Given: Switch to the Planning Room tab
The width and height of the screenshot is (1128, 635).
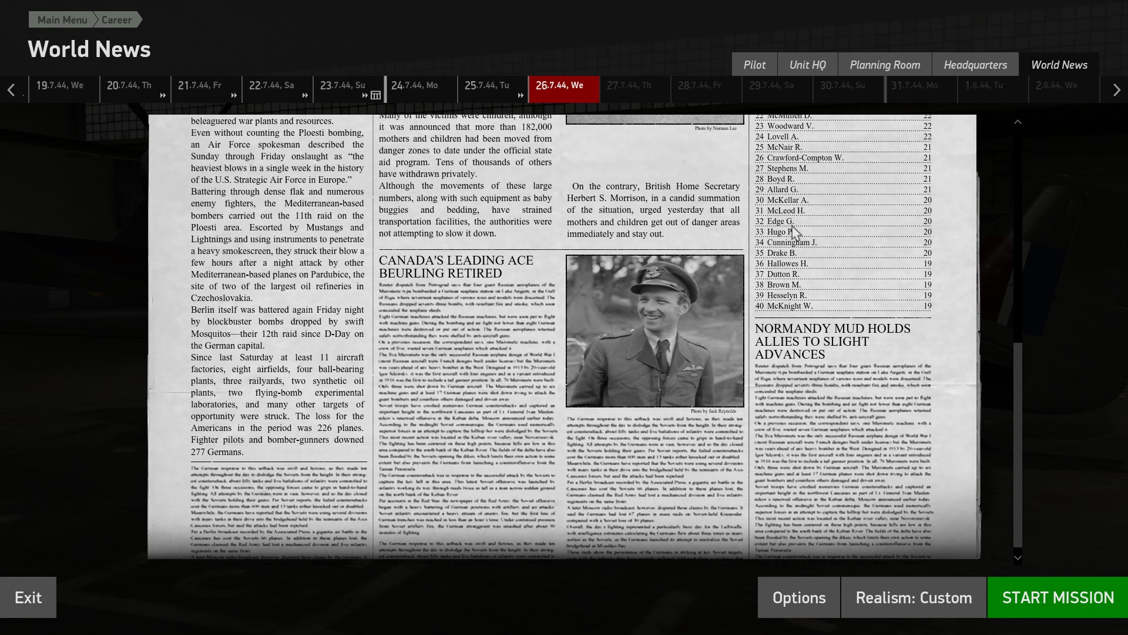Looking at the screenshot, I should click(x=884, y=65).
